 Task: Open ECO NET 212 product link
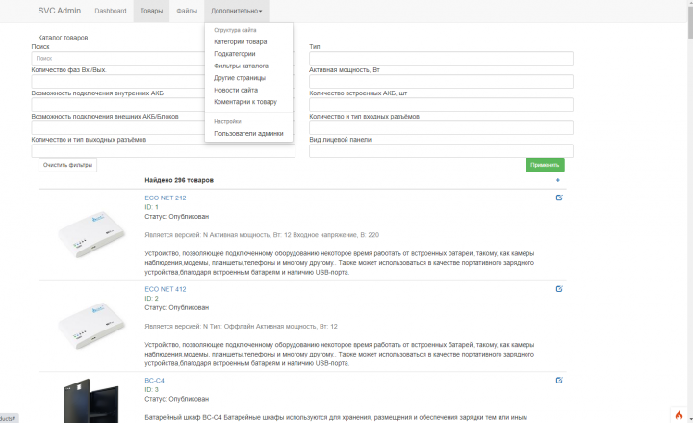(166, 198)
